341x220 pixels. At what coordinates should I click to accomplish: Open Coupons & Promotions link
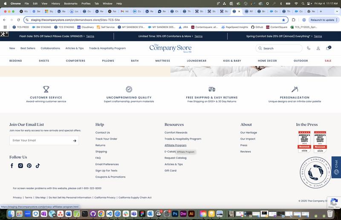(x=110, y=177)
